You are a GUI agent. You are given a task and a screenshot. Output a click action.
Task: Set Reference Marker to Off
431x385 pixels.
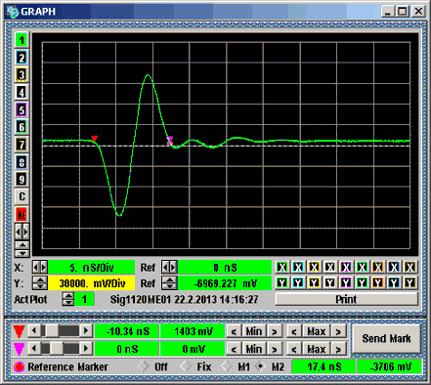(143, 366)
